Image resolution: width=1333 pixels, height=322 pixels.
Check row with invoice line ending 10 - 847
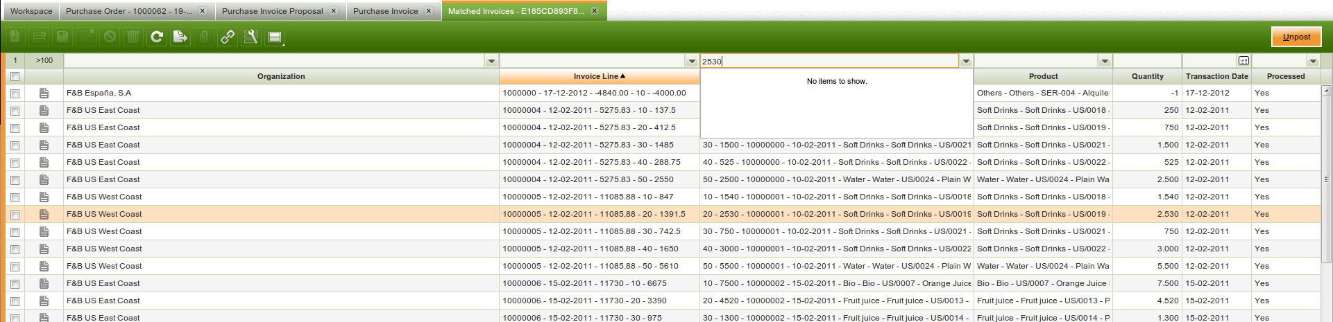pyautogui.click(x=15, y=197)
